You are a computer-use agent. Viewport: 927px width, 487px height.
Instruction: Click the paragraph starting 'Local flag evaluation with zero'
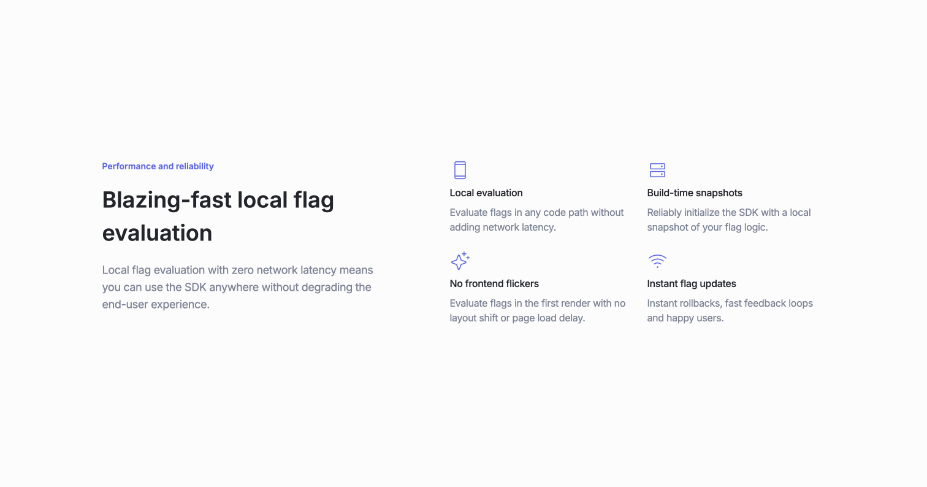click(238, 287)
